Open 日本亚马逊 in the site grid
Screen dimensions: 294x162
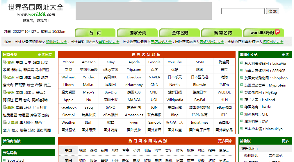pos(199,77)
